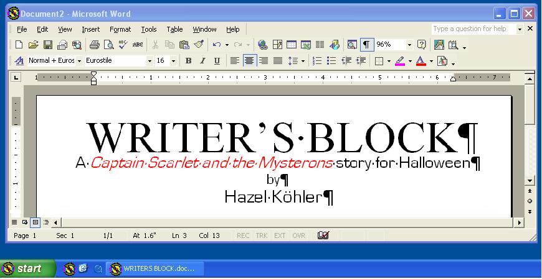Apply pink highlight color
Viewport: 542px width, 279px height.
(400, 61)
